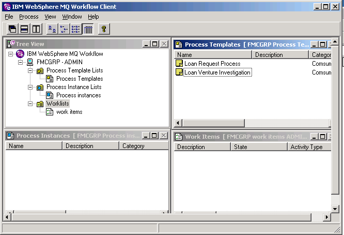
Task: Click the Tile Vertically toolbar icon
Action: [36, 29]
